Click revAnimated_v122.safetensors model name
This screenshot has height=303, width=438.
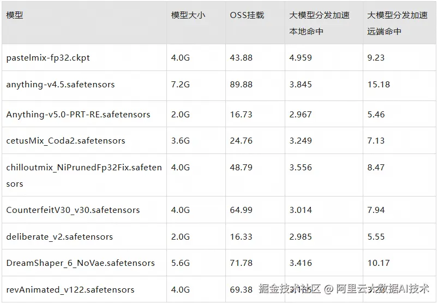click(70, 289)
